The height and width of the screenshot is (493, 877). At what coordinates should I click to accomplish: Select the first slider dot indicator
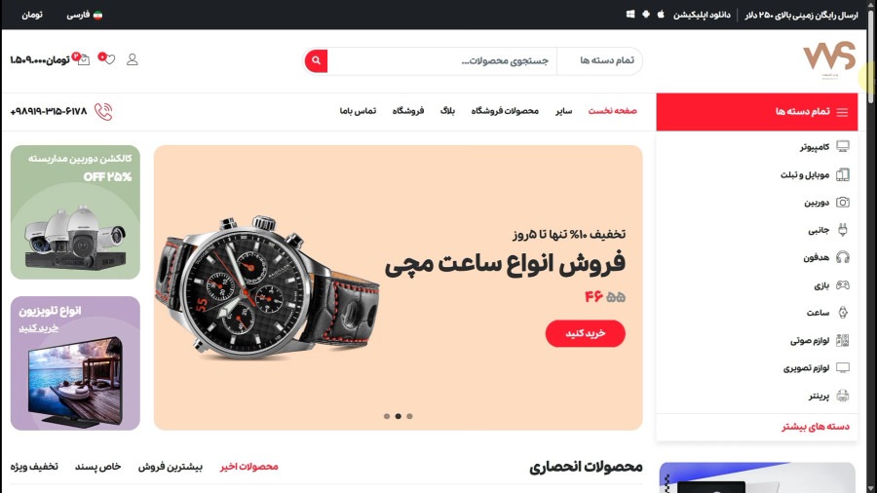pos(387,416)
